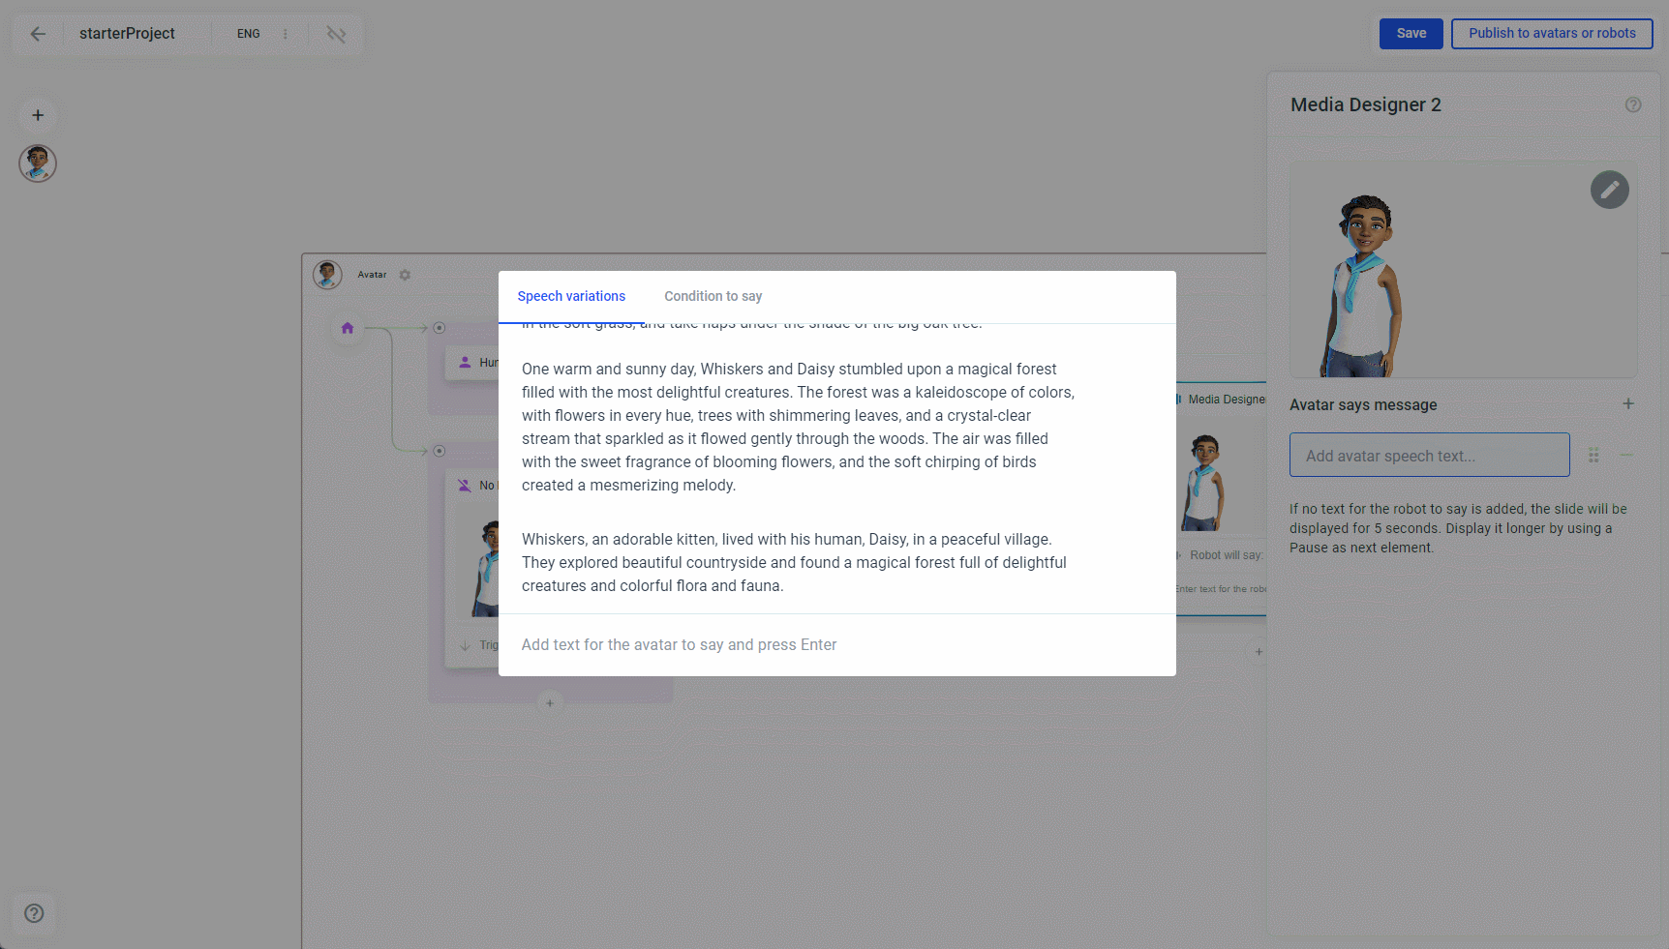The image size is (1669, 949).
Task: Click the Add avatar speech text field
Action: [1429, 455]
